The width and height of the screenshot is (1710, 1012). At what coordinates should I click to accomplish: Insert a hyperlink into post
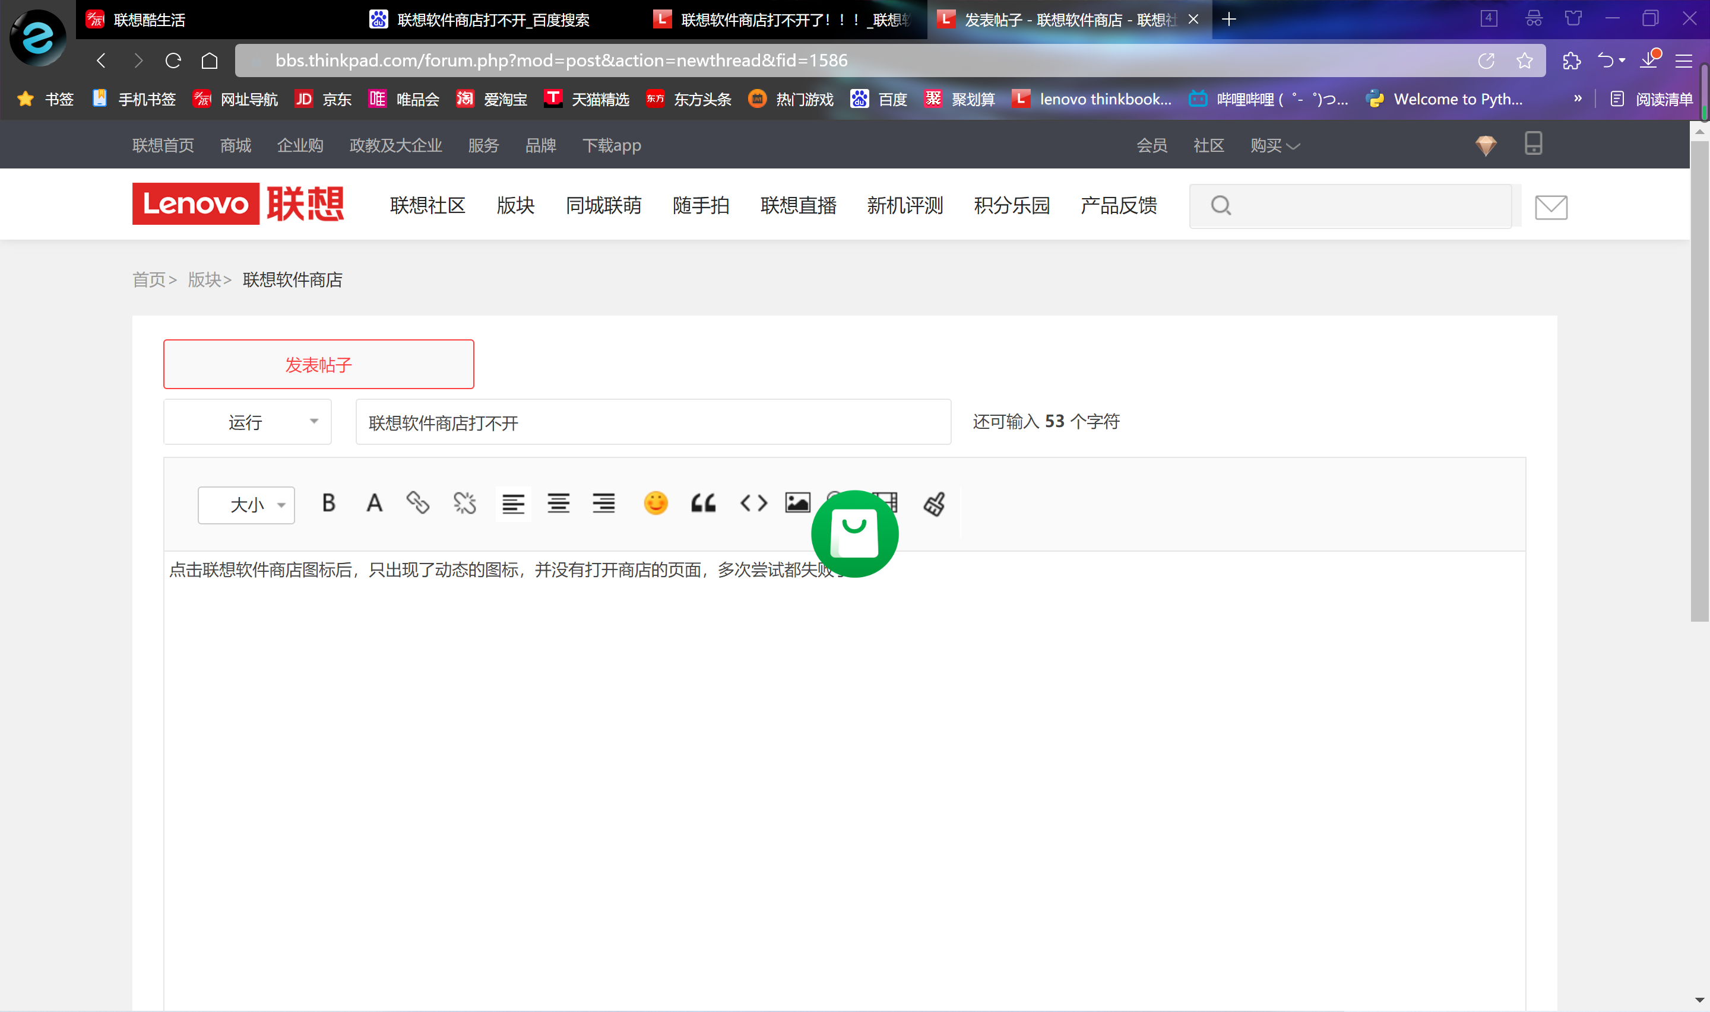coord(418,503)
